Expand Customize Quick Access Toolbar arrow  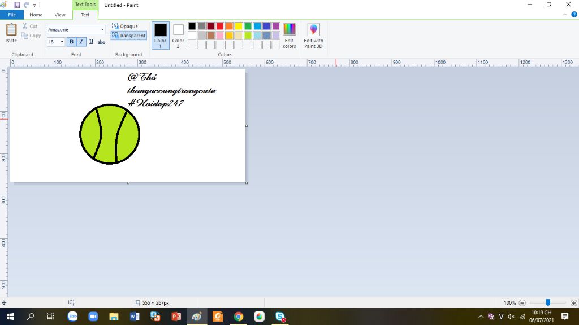click(34, 5)
